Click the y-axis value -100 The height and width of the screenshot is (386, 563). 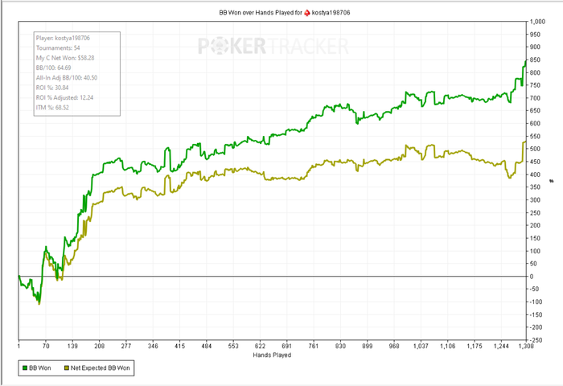pyautogui.click(x=536, y=302)
